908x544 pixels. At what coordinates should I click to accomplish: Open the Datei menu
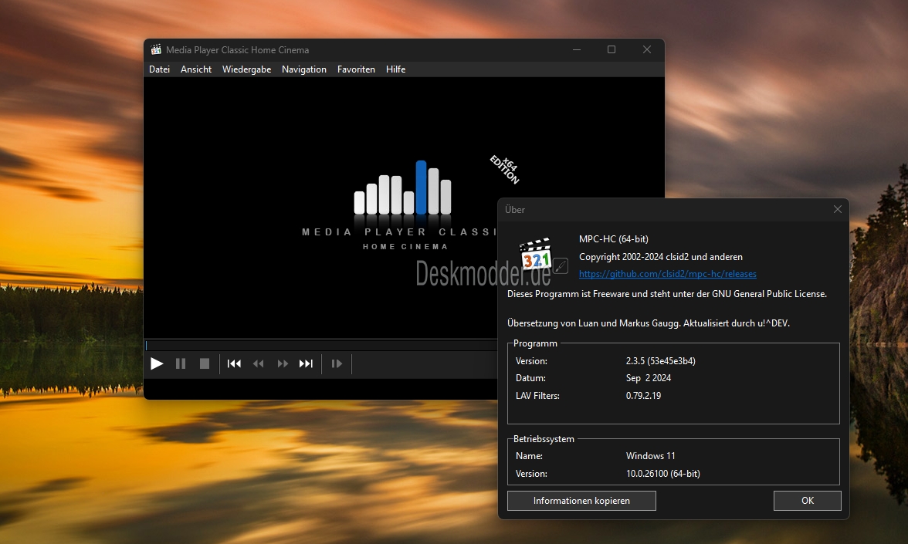pyautogui.click(x=159, y=69)
